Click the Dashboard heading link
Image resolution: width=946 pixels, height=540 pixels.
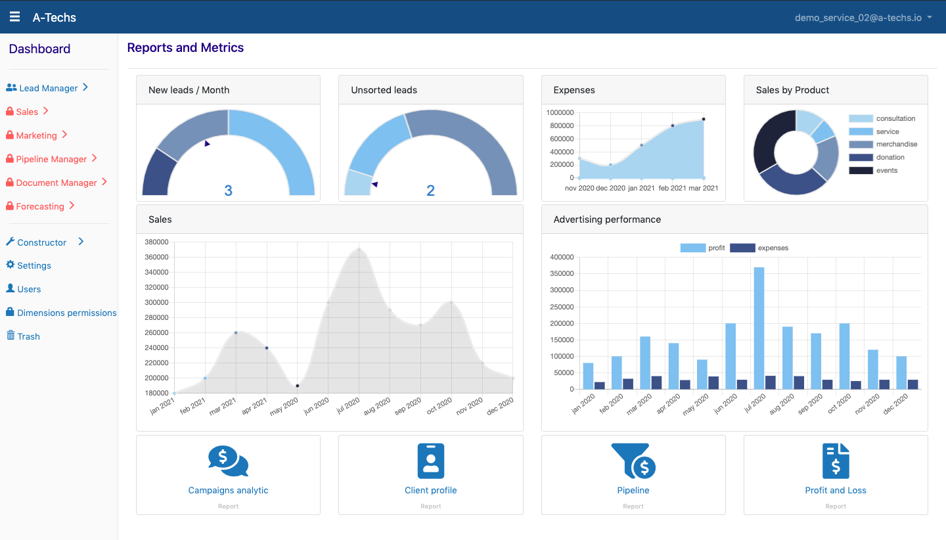39,49
